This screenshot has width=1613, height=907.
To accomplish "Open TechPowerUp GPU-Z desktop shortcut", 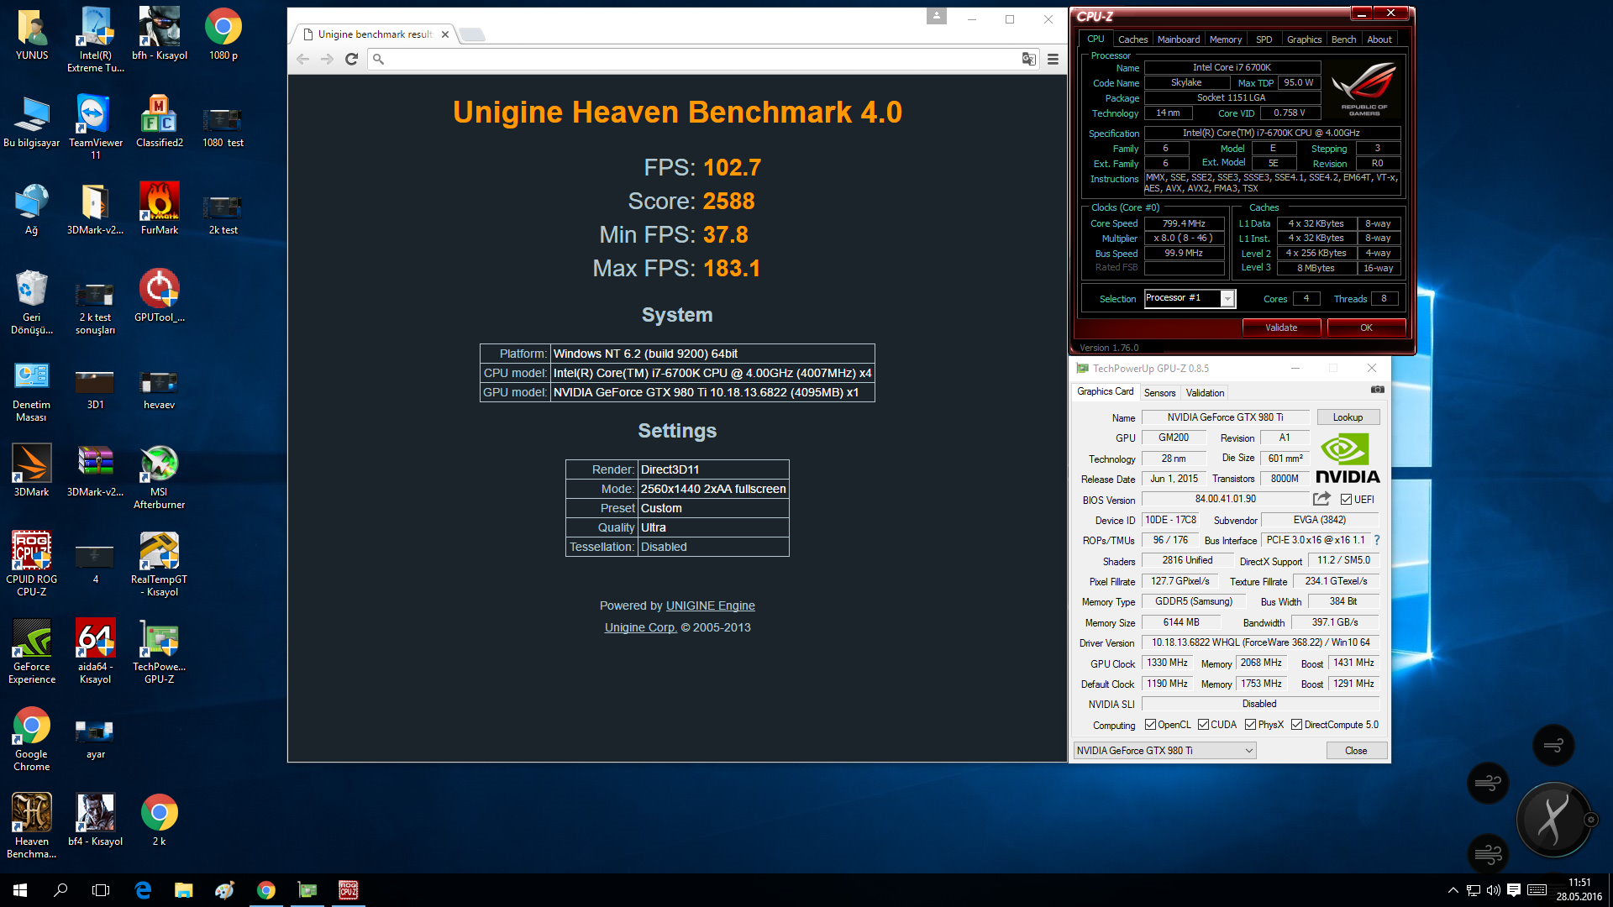I will (x=159, y=652).
